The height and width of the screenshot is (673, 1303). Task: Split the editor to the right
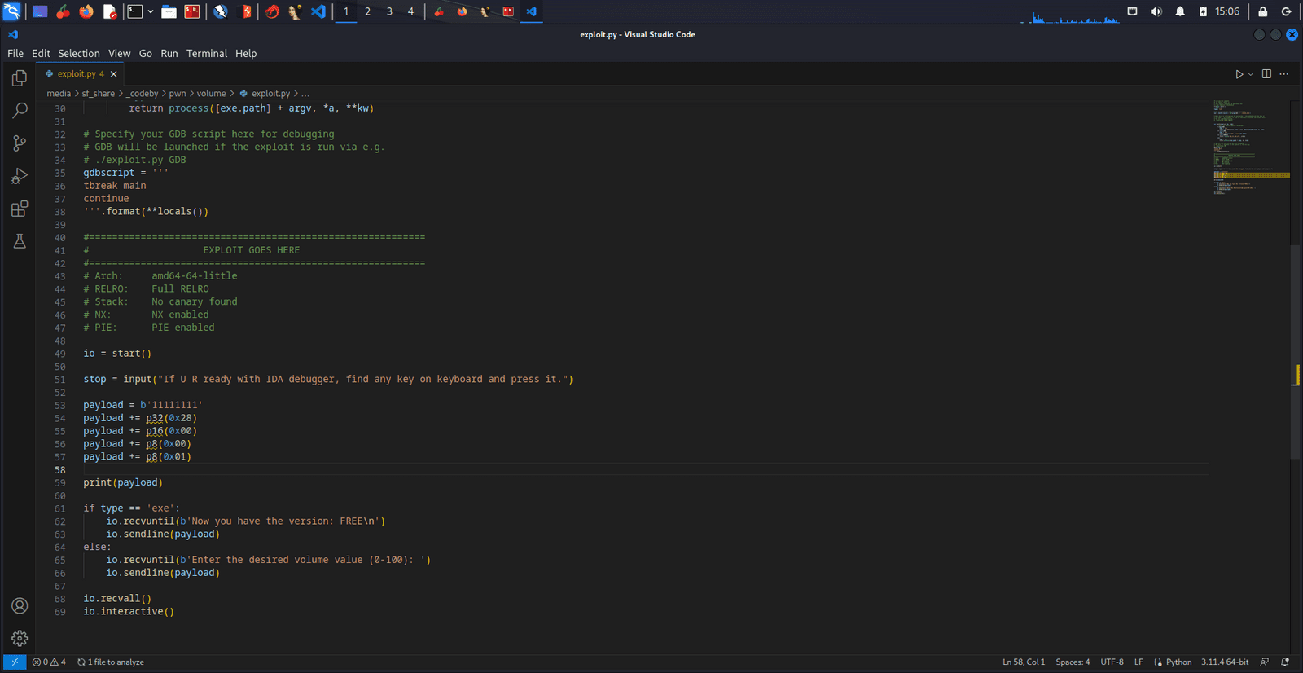pyautogui.click(x=1266, y=74)
